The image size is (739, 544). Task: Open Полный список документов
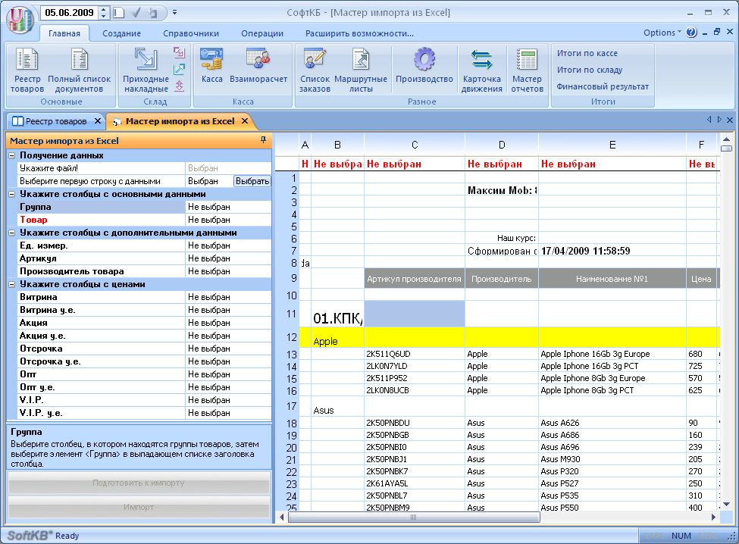click(x=79, y=70)
